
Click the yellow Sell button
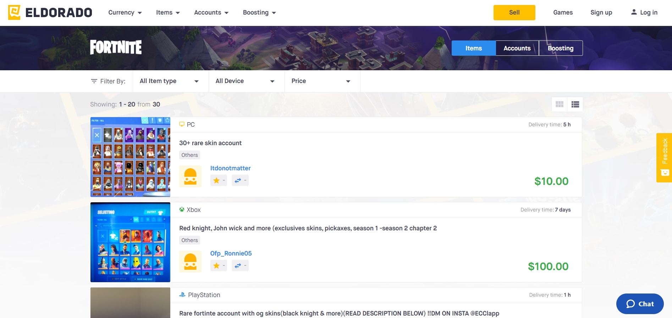514,12
